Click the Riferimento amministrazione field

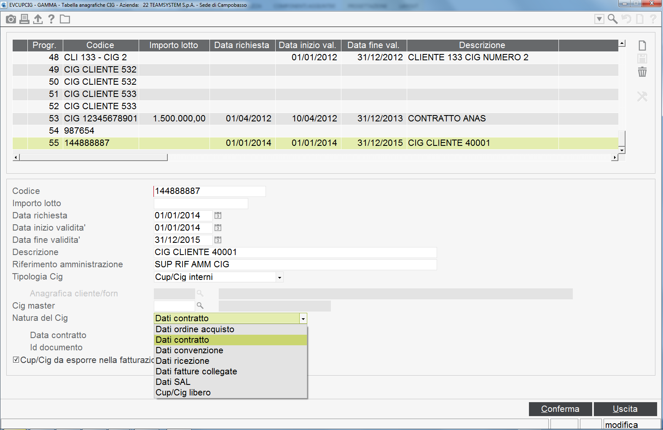click(x=295, y=265)
